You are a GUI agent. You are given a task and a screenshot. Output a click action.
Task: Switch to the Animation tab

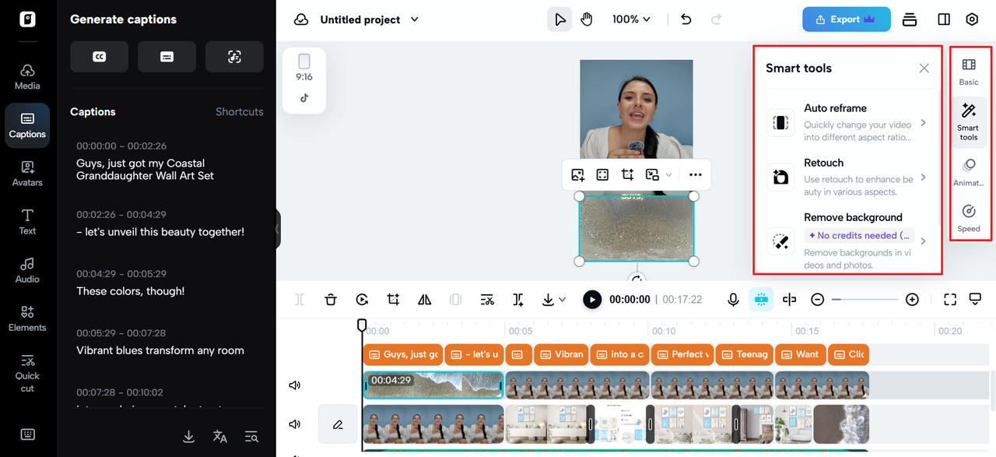(969, 172)
